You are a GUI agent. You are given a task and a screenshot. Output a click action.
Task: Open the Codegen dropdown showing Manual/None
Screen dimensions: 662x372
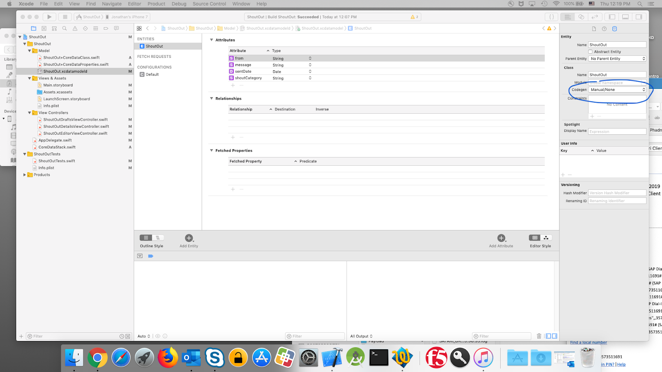[617, 90]
